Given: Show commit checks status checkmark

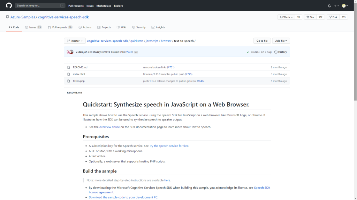Looking at the screenshot, I should (x=248, y=52).
